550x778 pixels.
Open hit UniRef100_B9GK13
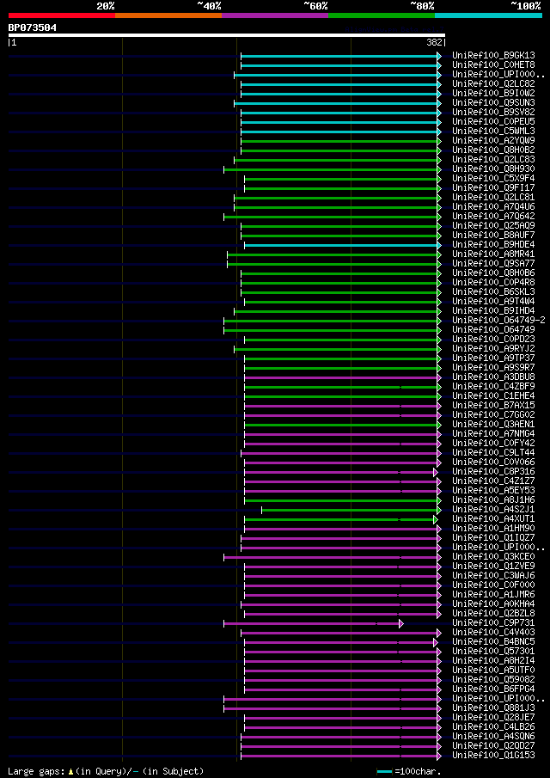click(493, 56)
